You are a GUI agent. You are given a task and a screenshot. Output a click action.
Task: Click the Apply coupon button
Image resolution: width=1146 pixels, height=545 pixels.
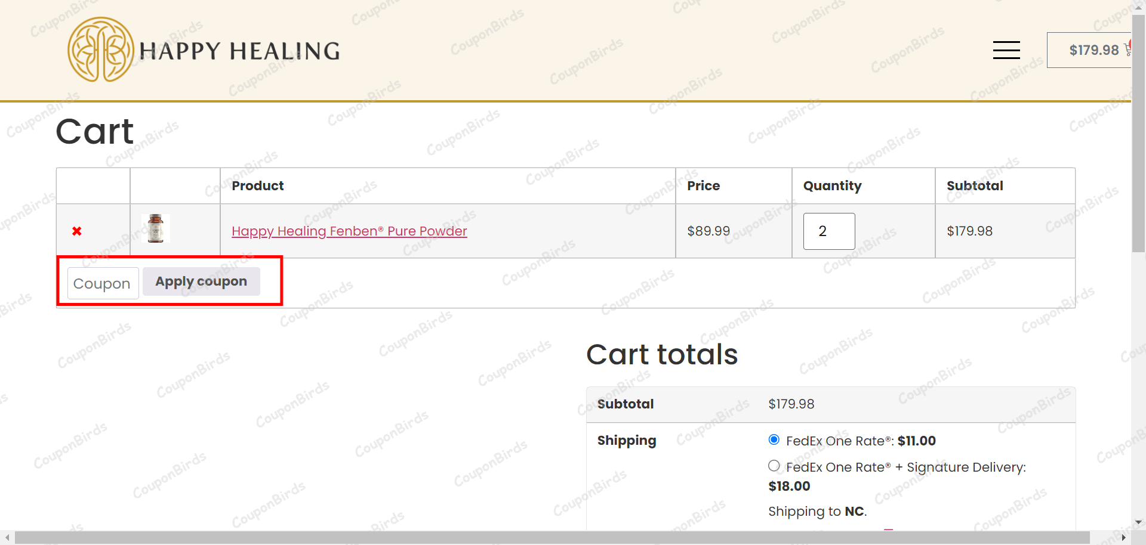[201, 281]
